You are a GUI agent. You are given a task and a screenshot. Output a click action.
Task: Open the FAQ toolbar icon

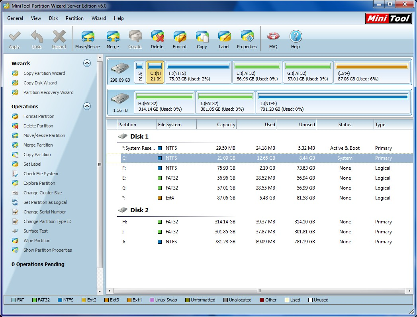click(273, 39)
